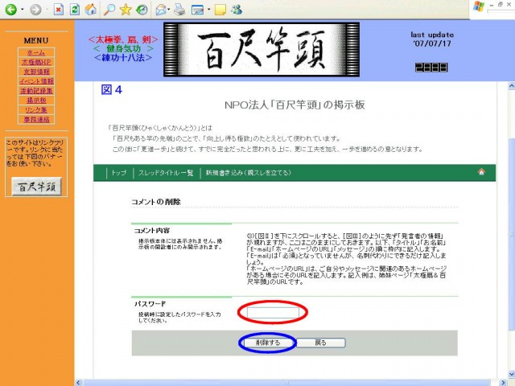This screenshot has height=386, width=515.
Task: Go to the browser Home icon
Action: pyautogui.click(x=91, y=10)
